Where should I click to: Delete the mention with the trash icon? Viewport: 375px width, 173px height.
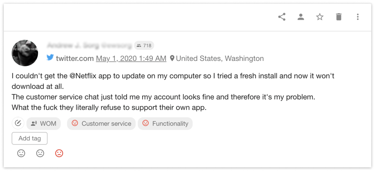(339, 17)
